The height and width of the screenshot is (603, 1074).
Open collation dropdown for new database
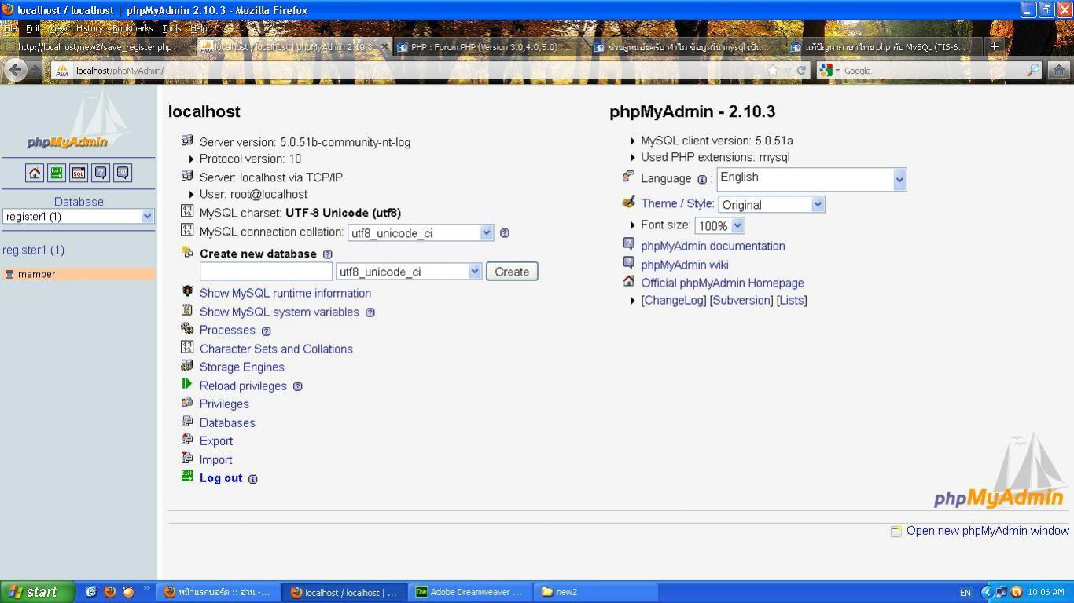coord(409,272)
